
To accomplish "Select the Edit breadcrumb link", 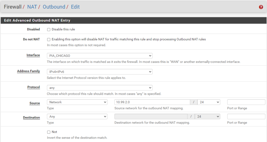I will 75,7.
